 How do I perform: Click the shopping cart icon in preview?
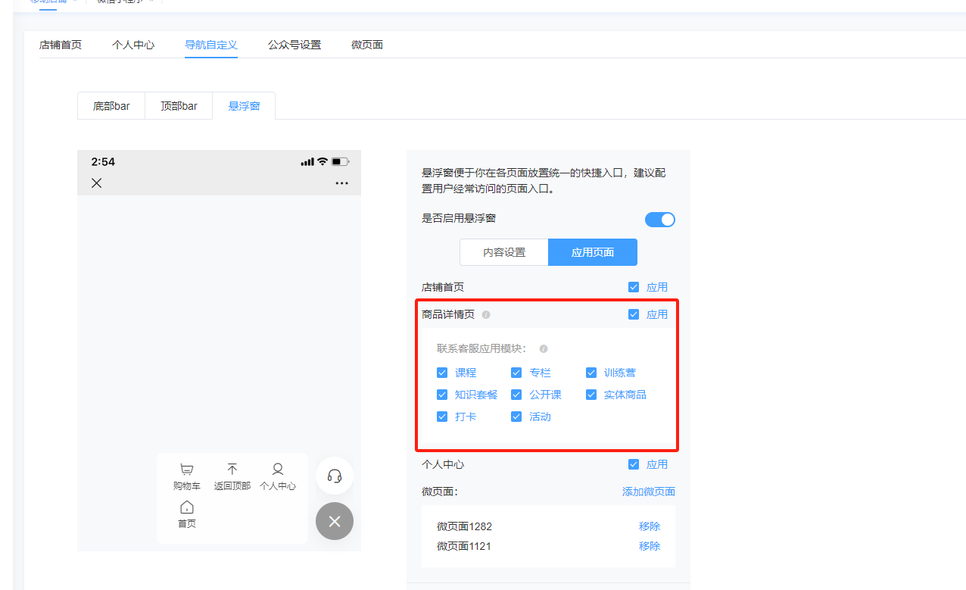coord(187,470)
